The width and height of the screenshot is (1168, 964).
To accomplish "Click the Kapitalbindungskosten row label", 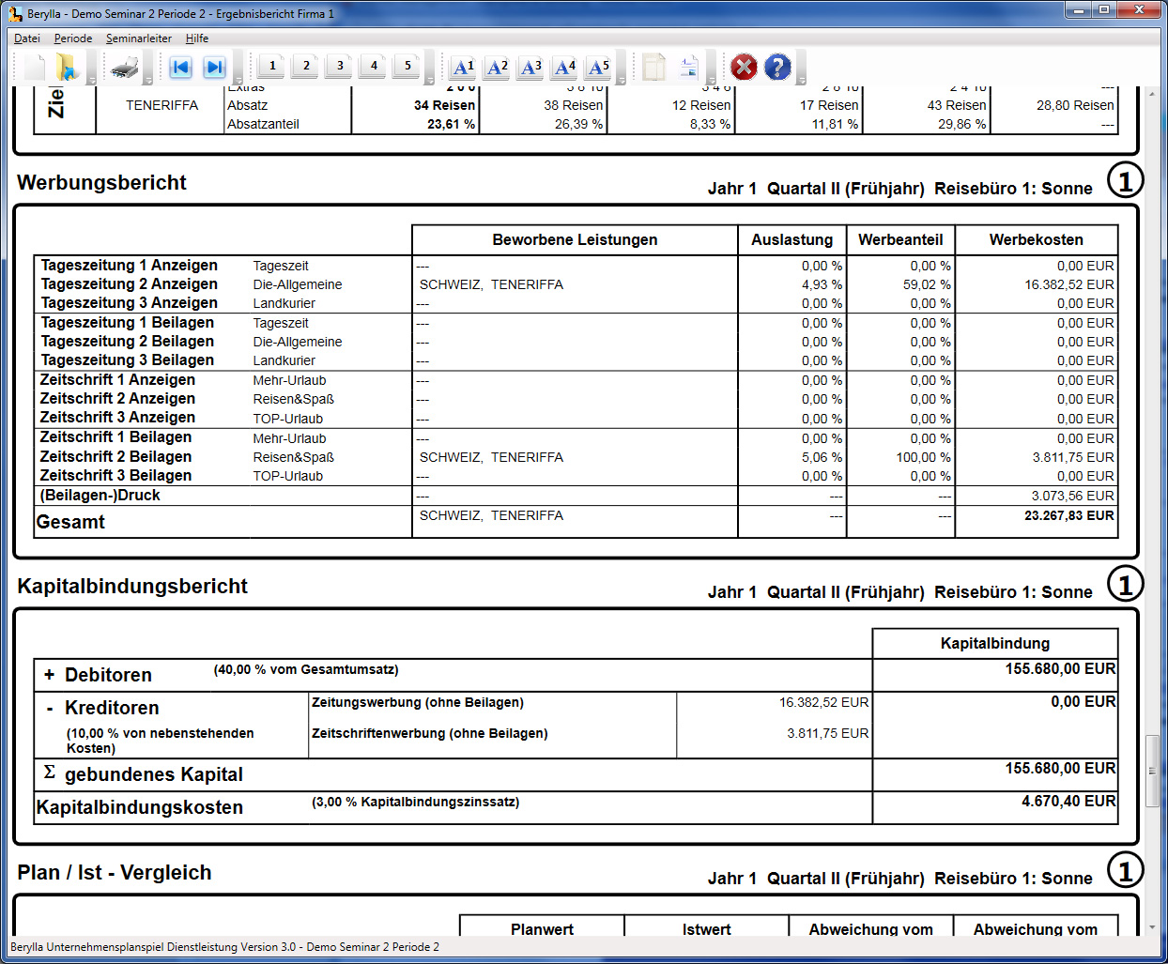I will click(x=140, y=807).
